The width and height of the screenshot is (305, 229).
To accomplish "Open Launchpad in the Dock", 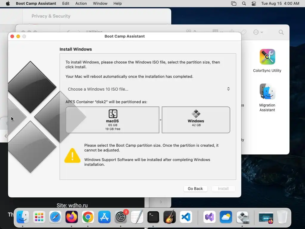I will [x=39, y=217].
